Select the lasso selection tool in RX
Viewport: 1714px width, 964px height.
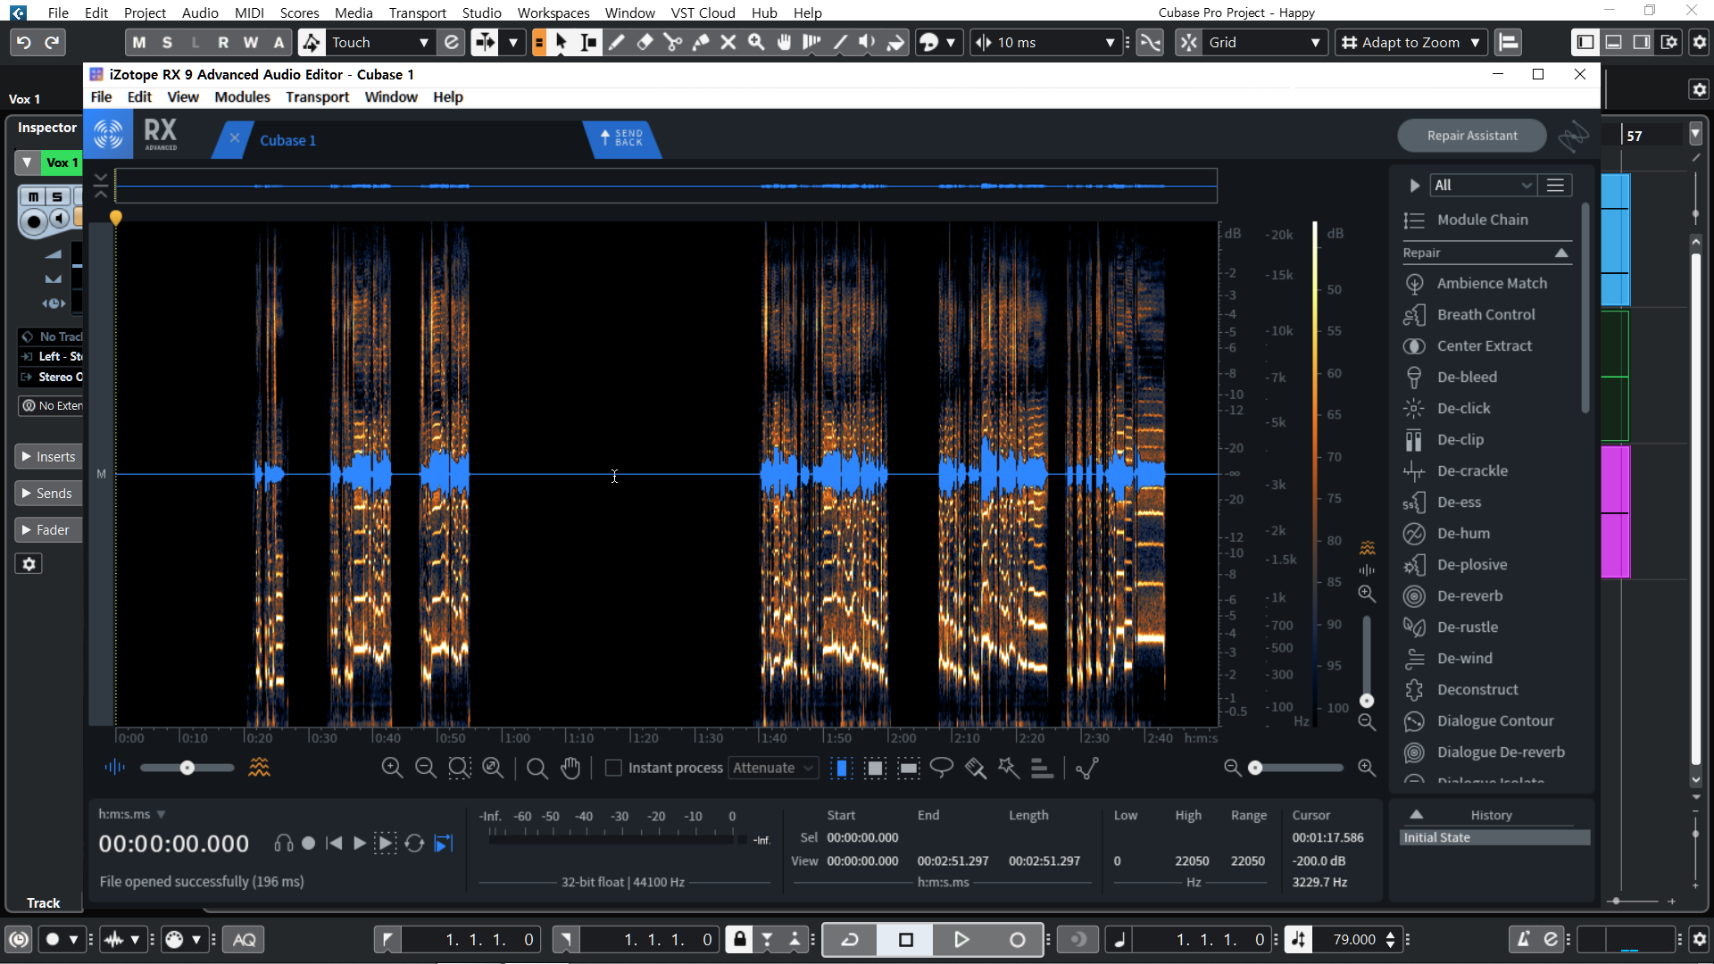(941, 768)
